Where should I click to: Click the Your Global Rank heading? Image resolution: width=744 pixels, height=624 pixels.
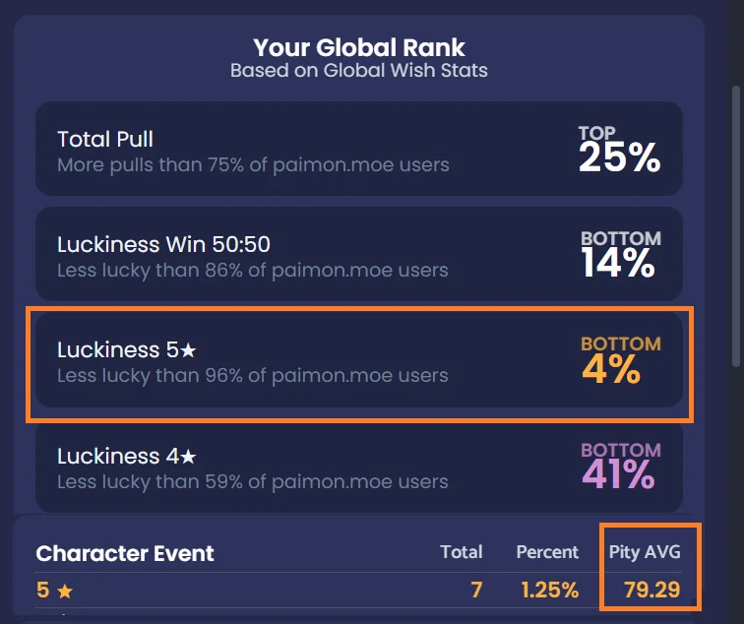tap(358, 47)
